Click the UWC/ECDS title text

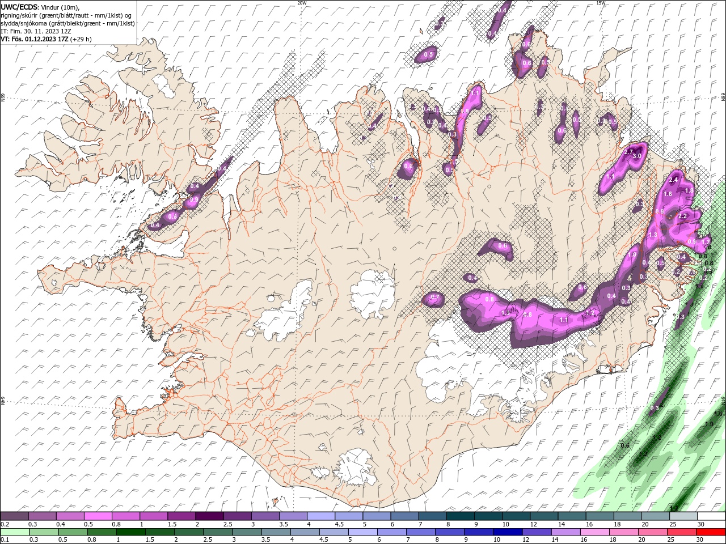19,7
